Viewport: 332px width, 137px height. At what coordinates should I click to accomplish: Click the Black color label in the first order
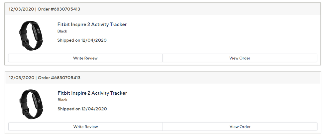[62, 31]
